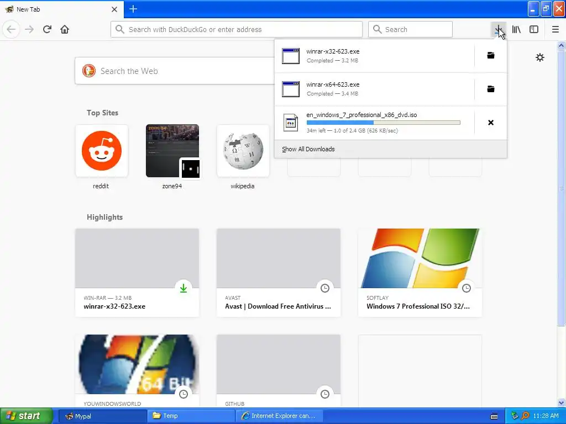Viewport: 566px width, 424px height.
Task: Open the Windows start menu
Action: click(x=27, y=416)
